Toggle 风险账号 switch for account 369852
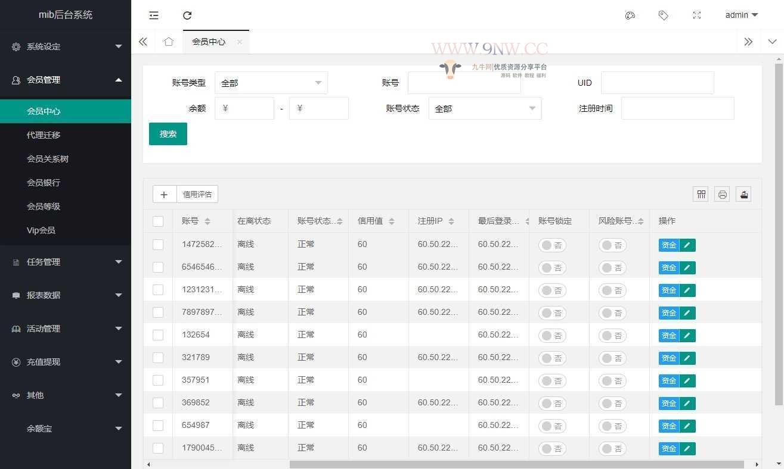The height and width of the screenshot is (469, 784). point(612,404)
